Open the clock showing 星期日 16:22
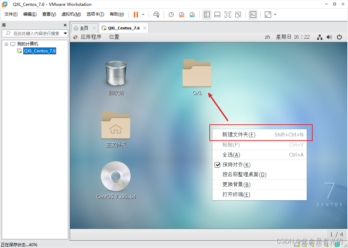Image resolution: width=348 pixels, height=248 pixels. click(x=293, y=37)
